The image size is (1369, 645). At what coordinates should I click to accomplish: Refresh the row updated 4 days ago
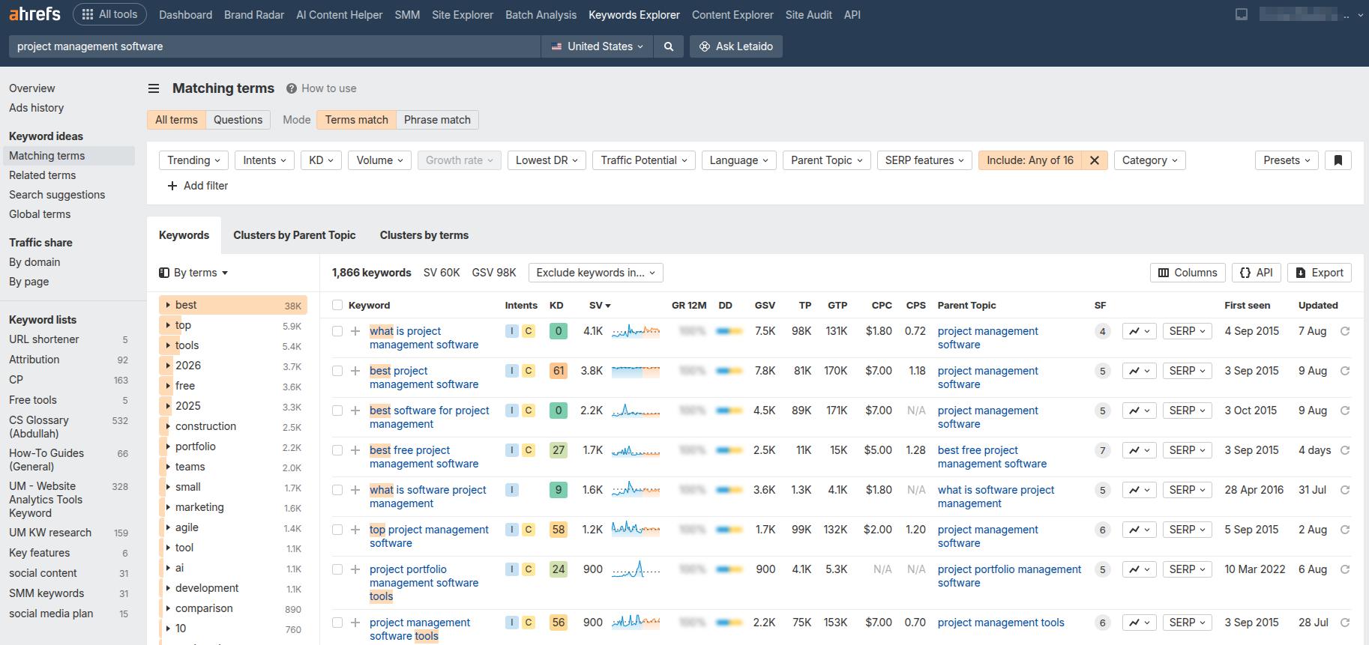1345,450
